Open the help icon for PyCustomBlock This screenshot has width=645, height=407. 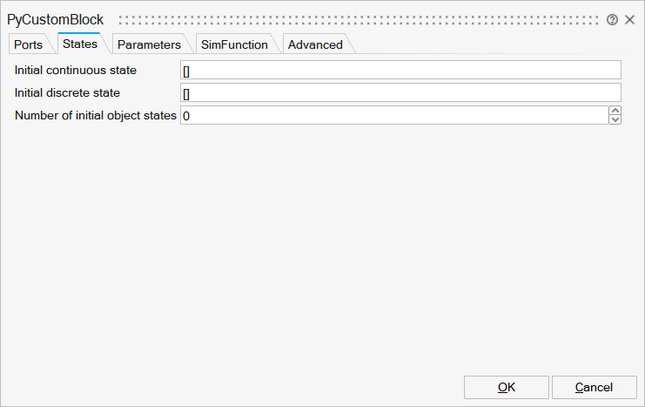(613, 20)
